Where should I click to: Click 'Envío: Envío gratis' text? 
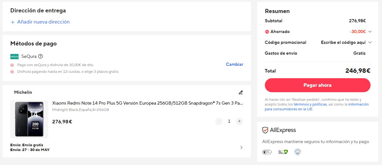pos(27,145)
